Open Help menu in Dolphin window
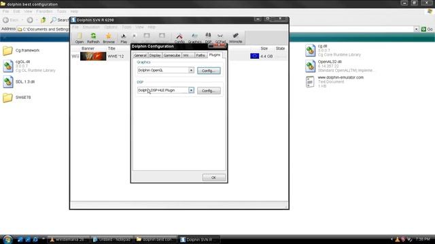The image size is (435, 244). tap(151, 27)
